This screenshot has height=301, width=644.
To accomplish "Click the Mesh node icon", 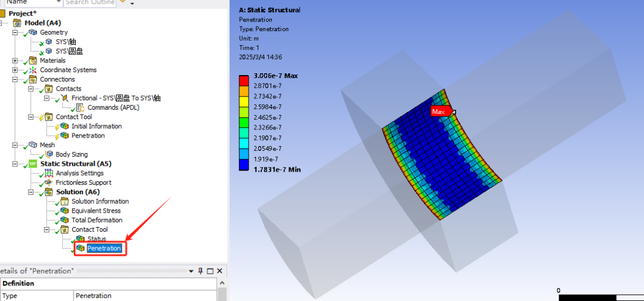I will point(33,145).
